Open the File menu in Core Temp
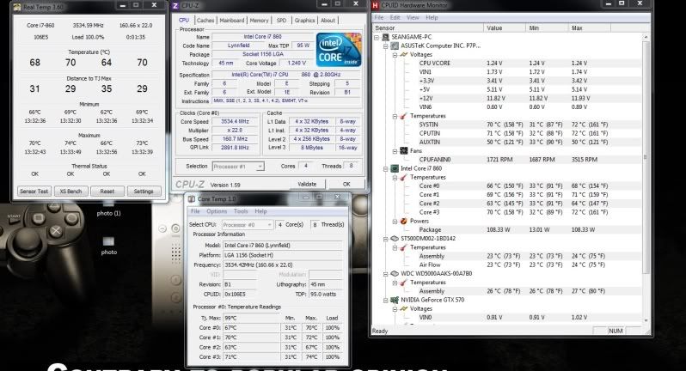 point(195,211)
